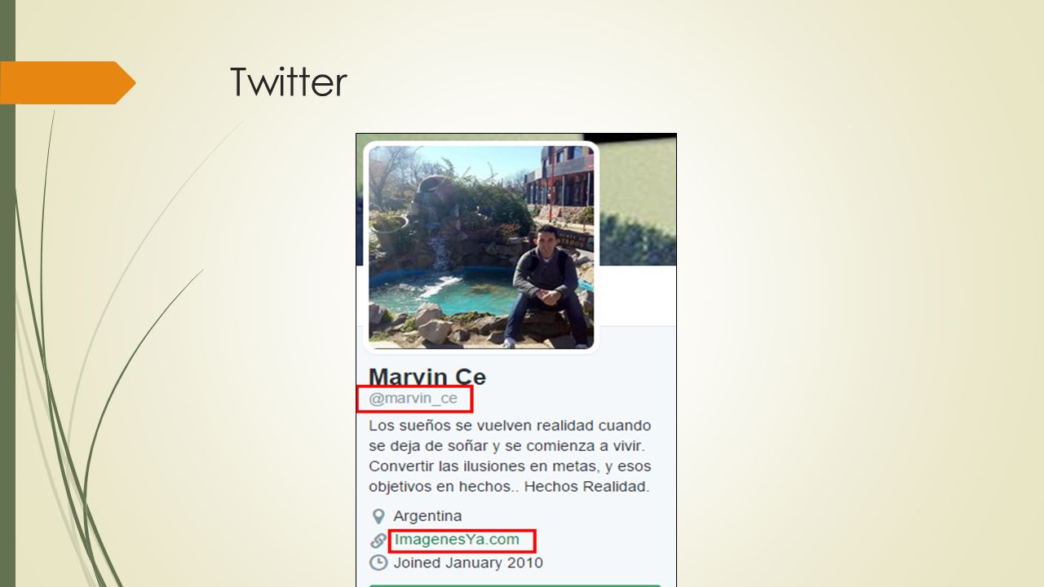Click the dark green vertical bar on slide edge

pos(7,293)
